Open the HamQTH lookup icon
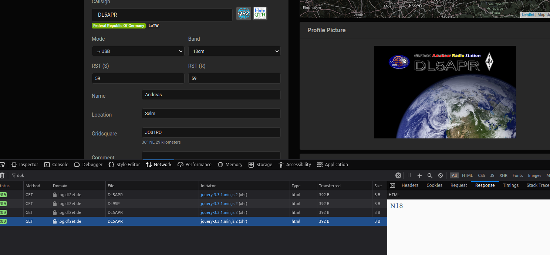 click(x=260, y=14)
